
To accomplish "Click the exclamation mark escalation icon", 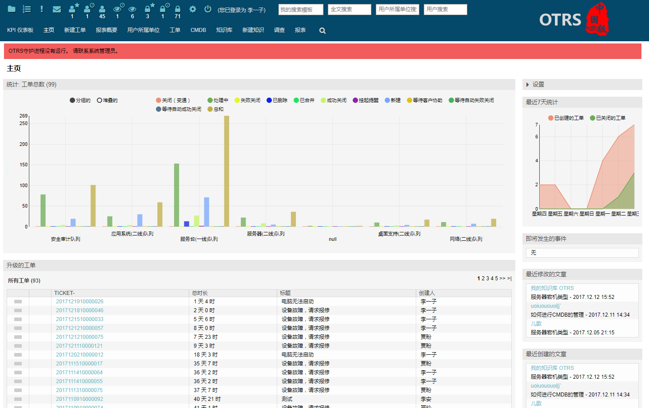I will coord(42,9).
